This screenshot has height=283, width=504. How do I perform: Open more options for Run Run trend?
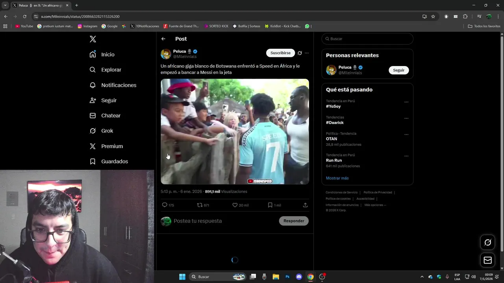[406, 156]
